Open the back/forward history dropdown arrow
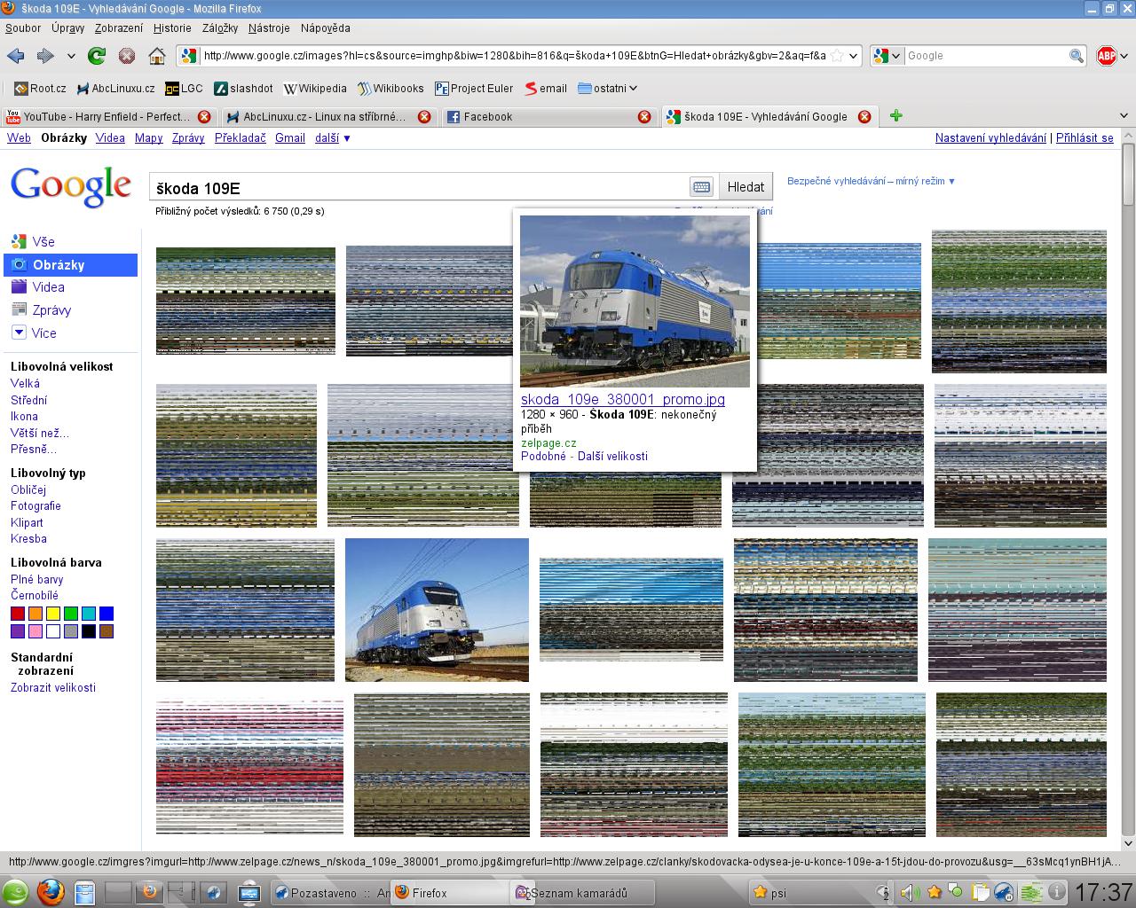This screenshot has height=908, width=1136. (71, 56)
